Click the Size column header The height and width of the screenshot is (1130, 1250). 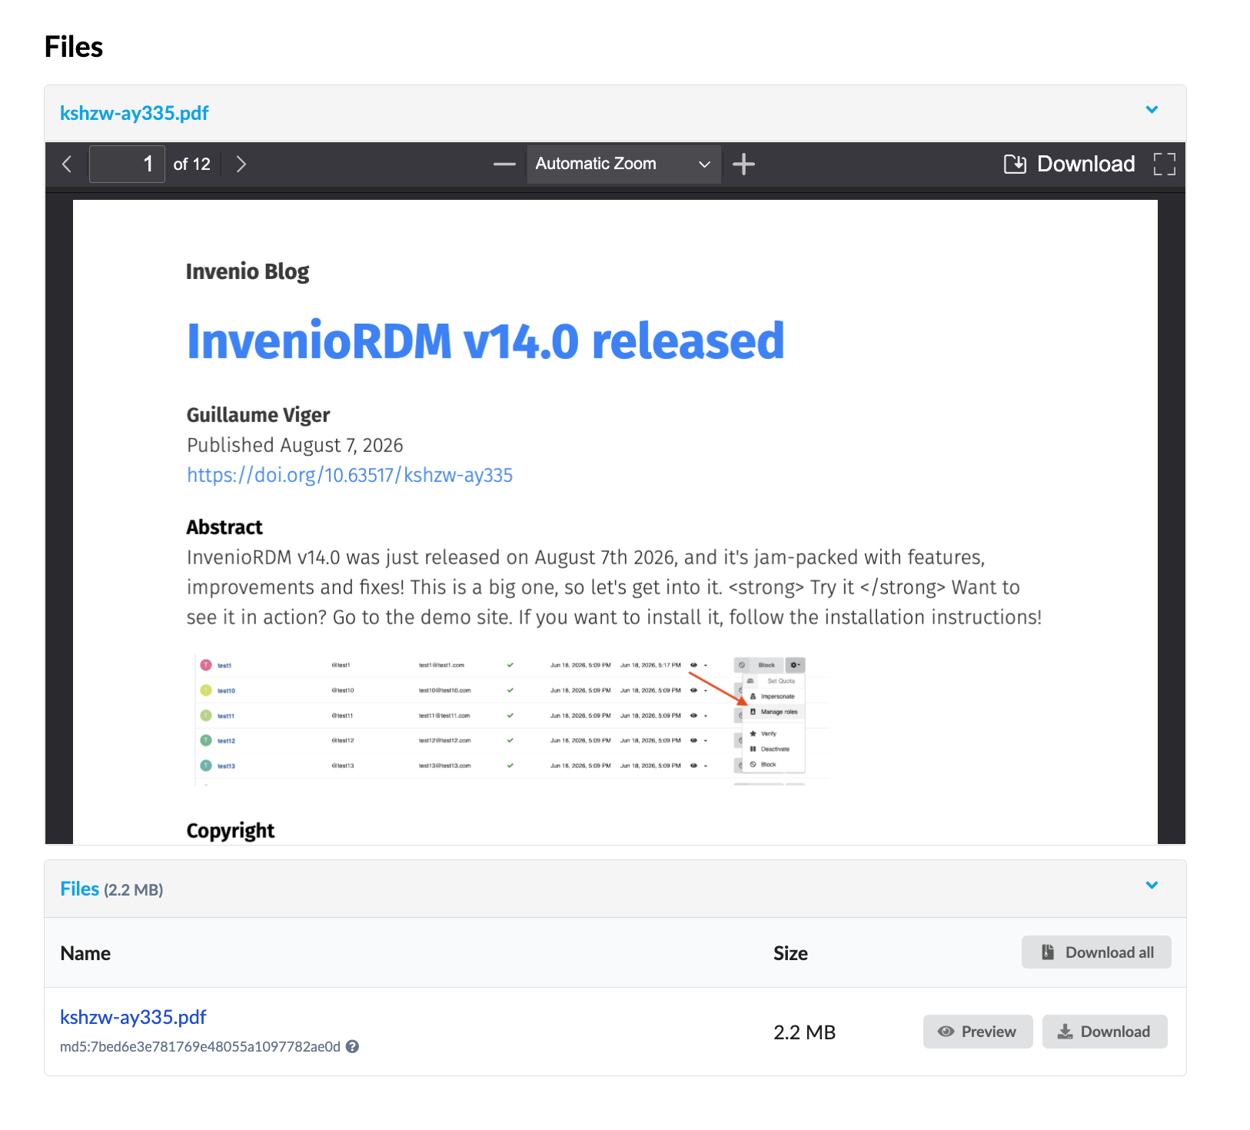[x=790, y=953]
